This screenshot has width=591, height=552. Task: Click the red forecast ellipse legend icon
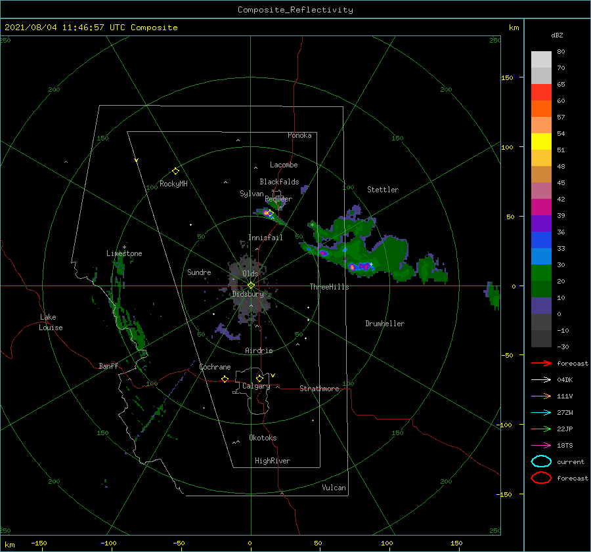[541, 478]
